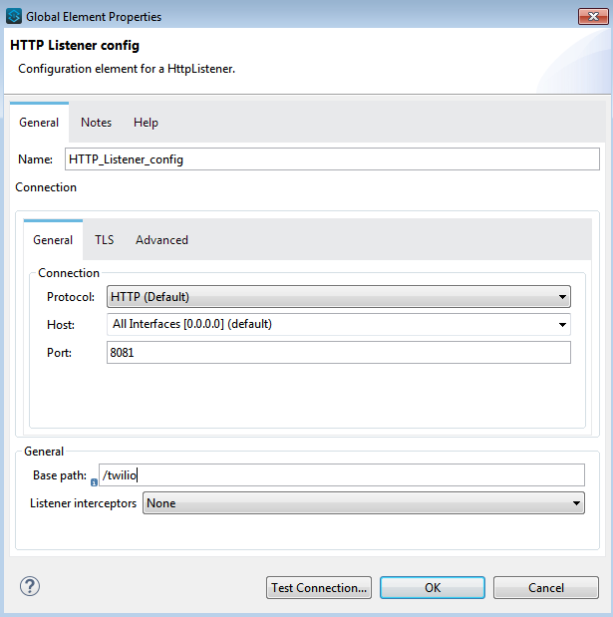Viewport: 613px width, 617px height.
Task: Open the Listener interceptors dropdown
Action: [x=364, y=503]
